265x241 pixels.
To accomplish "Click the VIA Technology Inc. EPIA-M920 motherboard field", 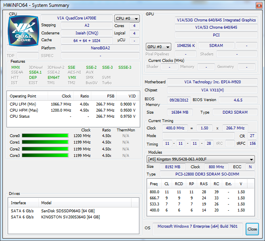I will point(212,82).
